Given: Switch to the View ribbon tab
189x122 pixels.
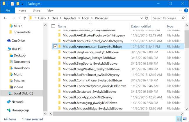Looking at the screenshot, I should pos(50,10).
